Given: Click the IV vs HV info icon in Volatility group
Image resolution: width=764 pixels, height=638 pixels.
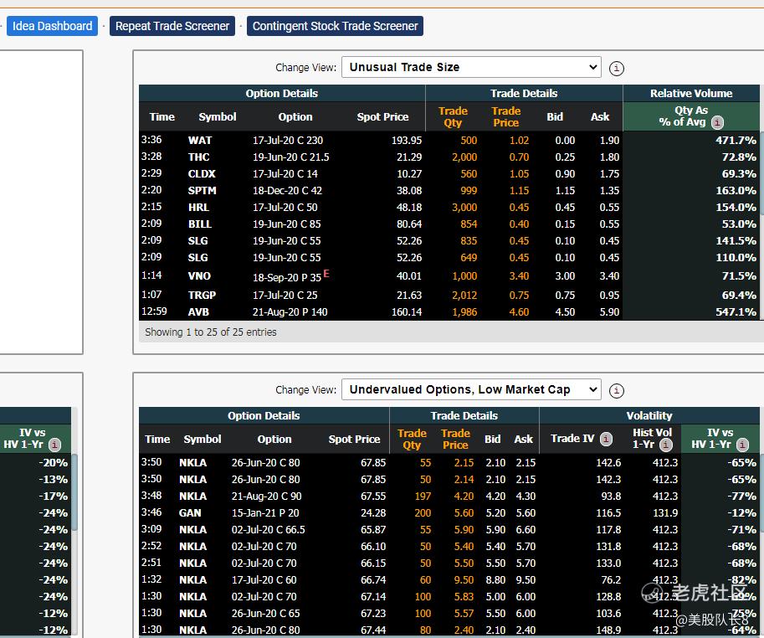Looking at the screenshot, I should [742, 445].
